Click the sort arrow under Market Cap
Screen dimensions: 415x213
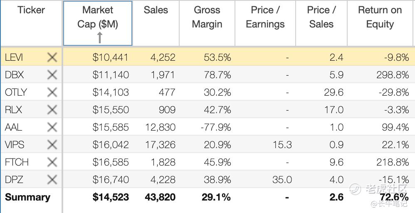[99, 38]
